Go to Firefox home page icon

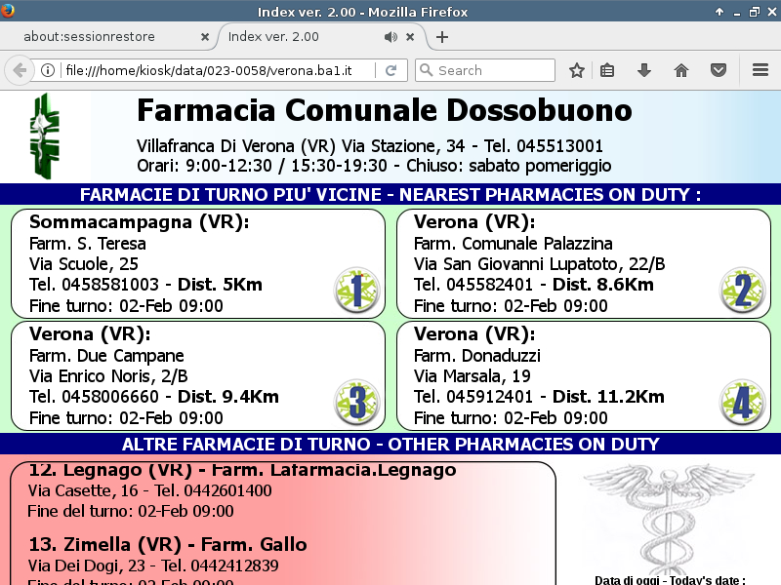click(681, 70)
